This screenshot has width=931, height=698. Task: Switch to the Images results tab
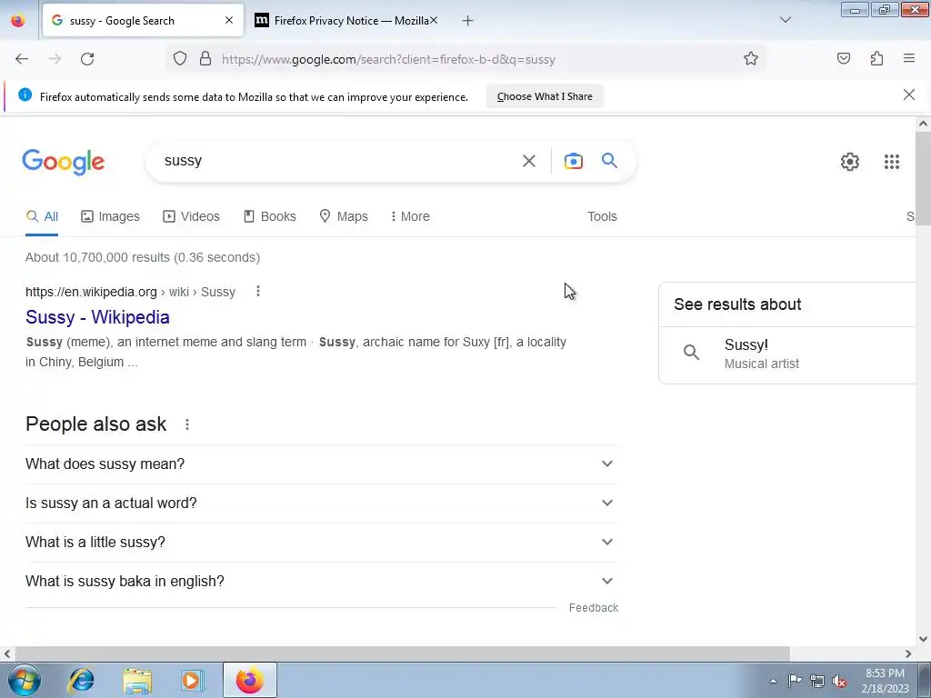click(x=110, y=216)
